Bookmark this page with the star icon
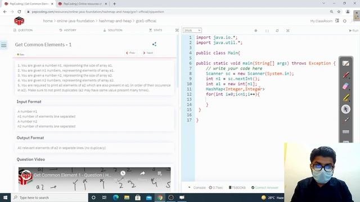The height and width of the screenshot is (202, 360). 339,12
